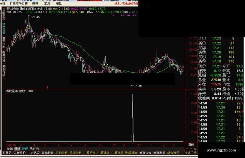Click the 指标 button below chart
This screenshot has width=245, height=158.
click(10, 149)
